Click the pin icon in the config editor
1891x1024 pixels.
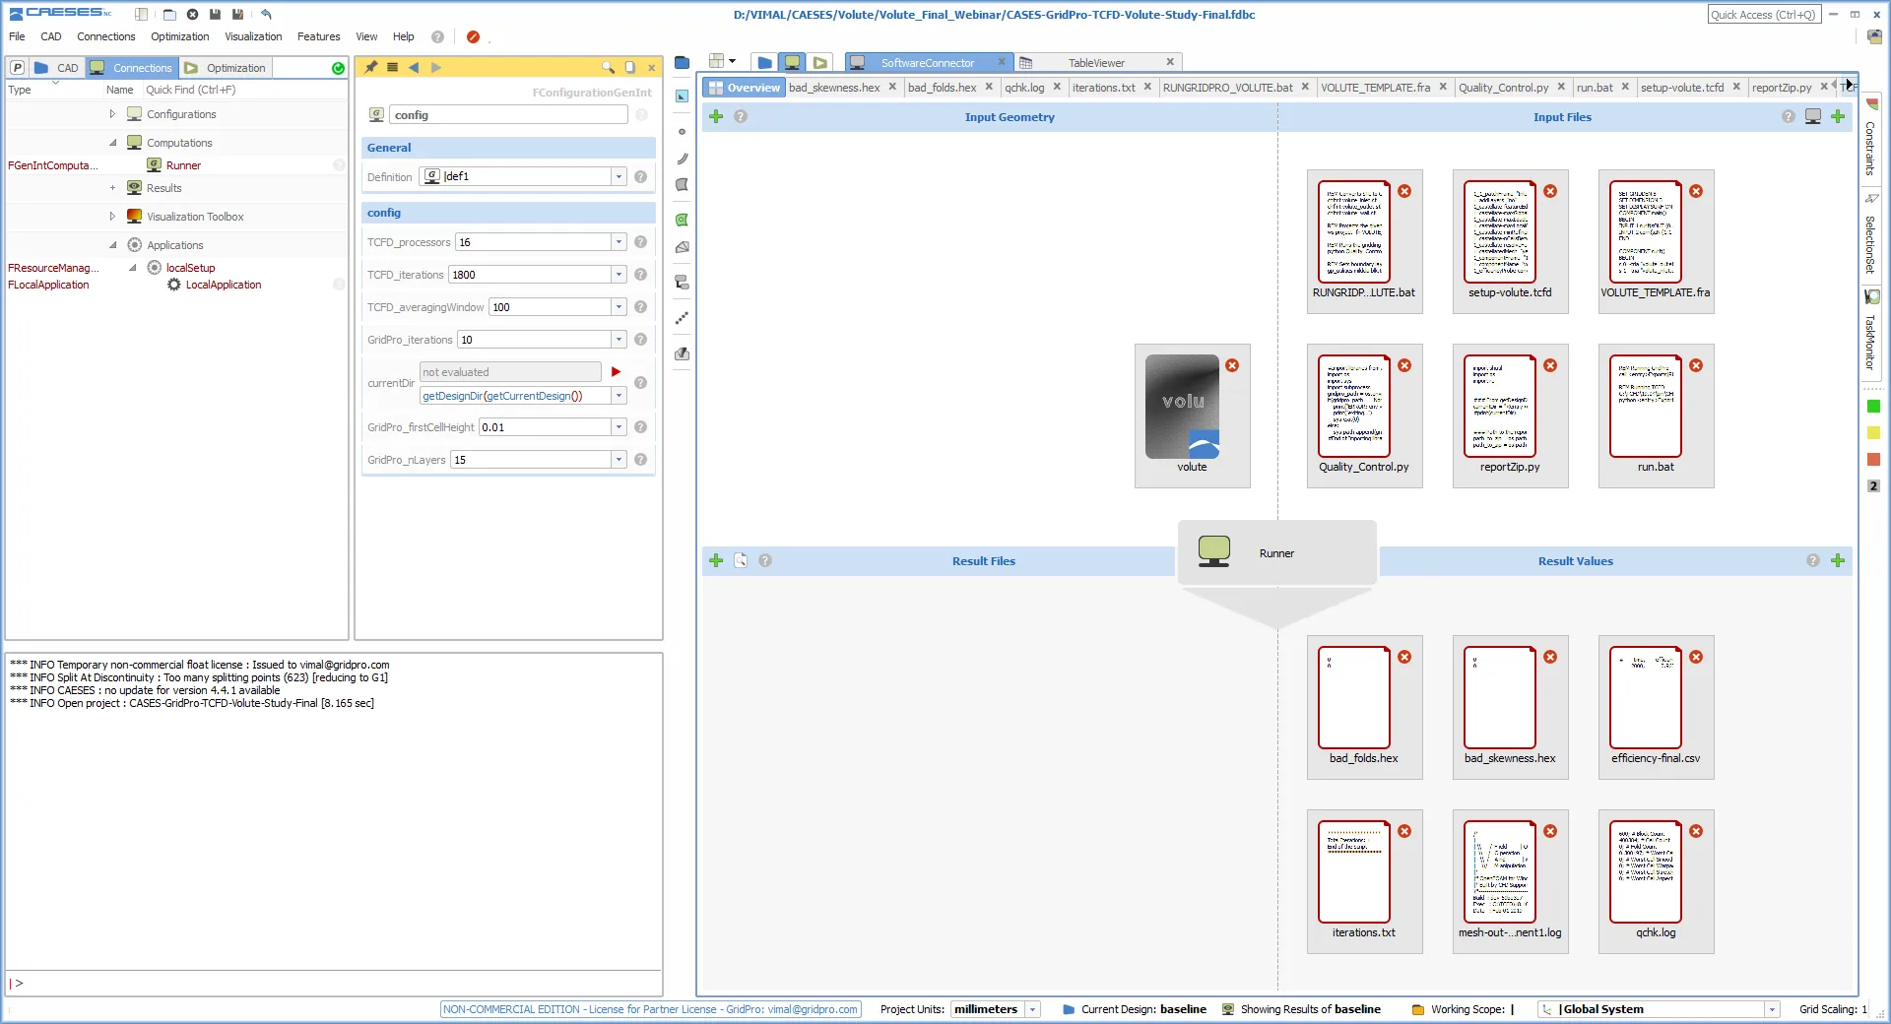click(371, 67)
